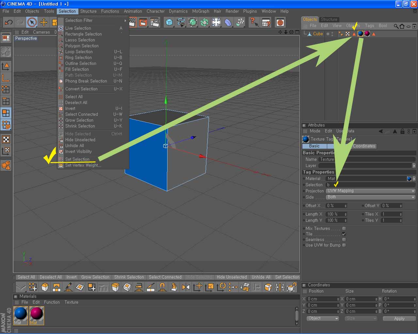The width and height of the screenshot is (418, 334).
Task: Click the Selection field containing b
Action: (x=371, y=185)
